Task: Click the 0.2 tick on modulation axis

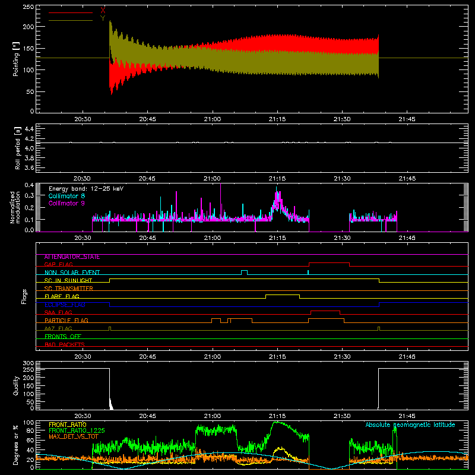Action: tap(29, 208)
